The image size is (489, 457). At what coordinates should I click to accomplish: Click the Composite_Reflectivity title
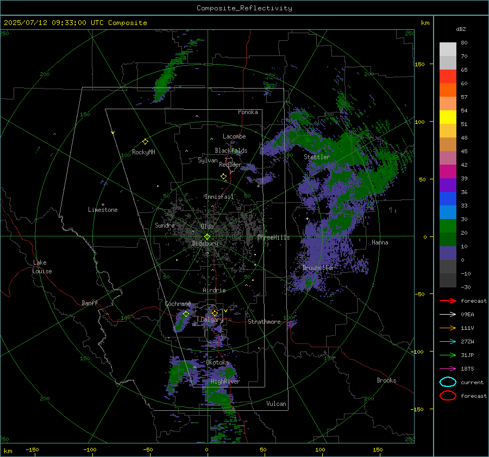click(x=244, y=8)
